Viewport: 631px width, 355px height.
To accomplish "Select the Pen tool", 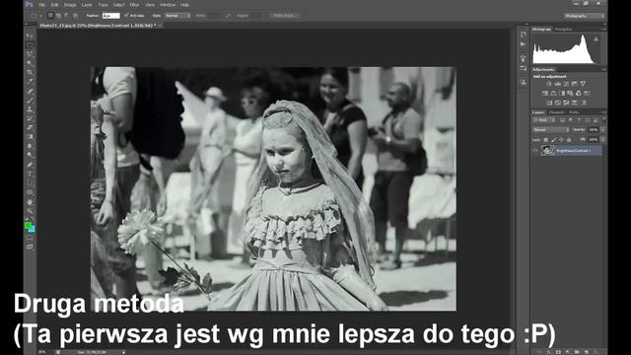I will click(x=30, y=165).
